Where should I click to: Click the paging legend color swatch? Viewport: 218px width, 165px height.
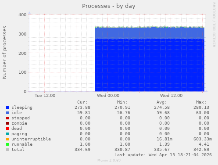point(7,134)
